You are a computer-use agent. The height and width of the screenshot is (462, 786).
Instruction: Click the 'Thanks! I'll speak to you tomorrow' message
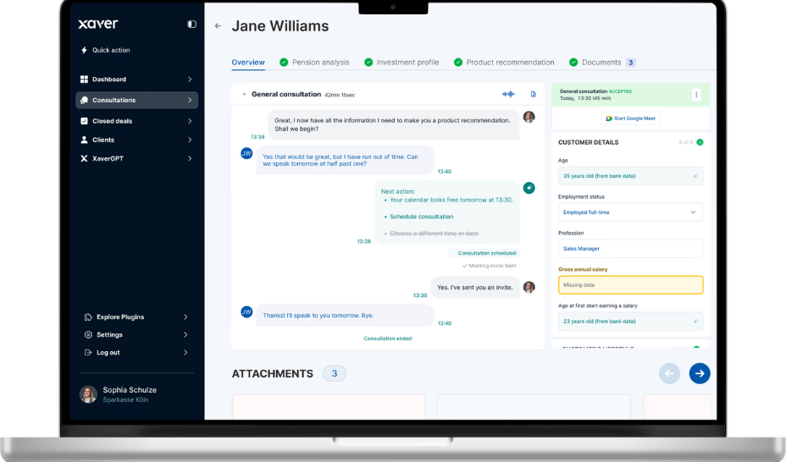[345, 316]
